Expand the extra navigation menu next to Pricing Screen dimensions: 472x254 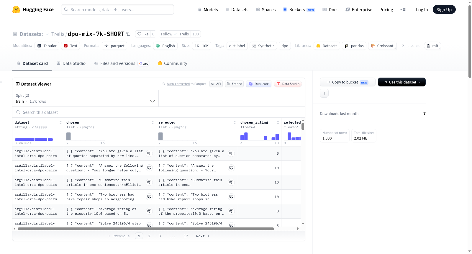coord(403,9)
